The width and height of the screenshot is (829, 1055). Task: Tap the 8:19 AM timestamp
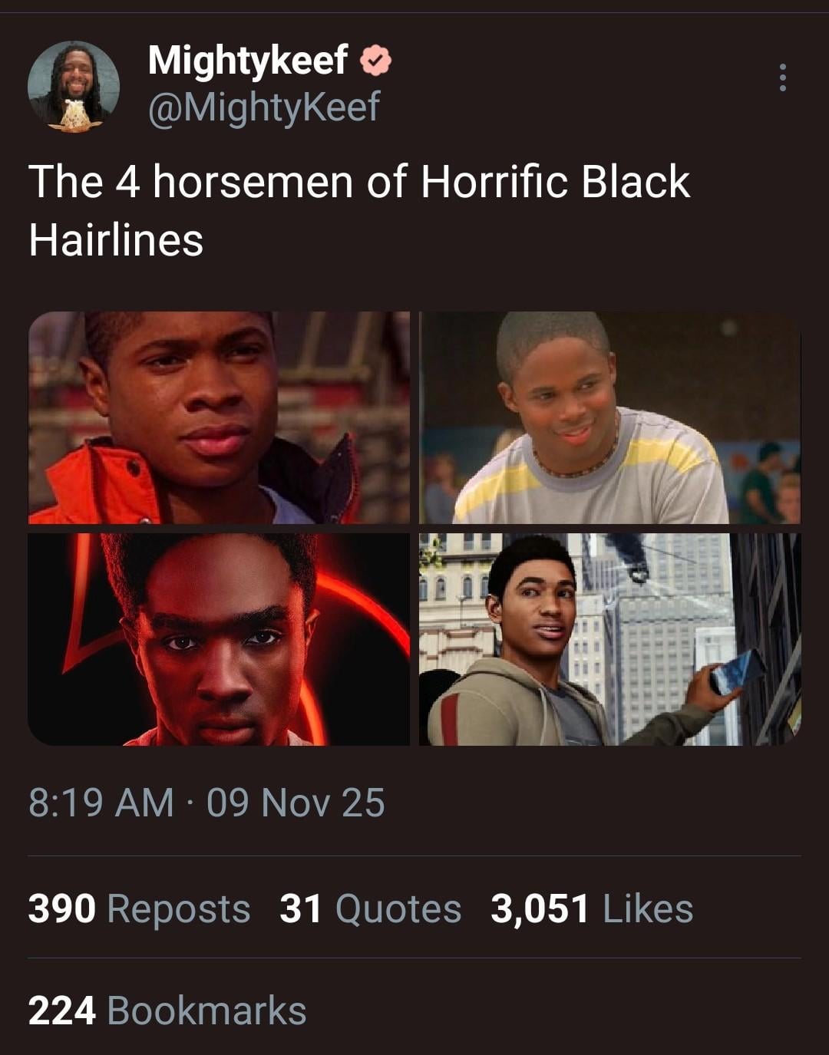pyautogui.click(x=101, y=803)
